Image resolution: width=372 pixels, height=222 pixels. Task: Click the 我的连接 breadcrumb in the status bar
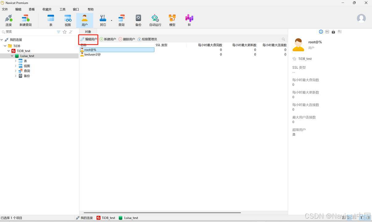pos(84,218)
